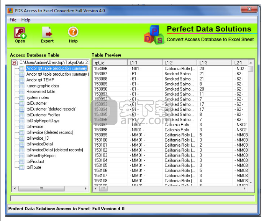
Task: Click tree panel horizontal scrollbar left arrow
Action: (15, 188)
